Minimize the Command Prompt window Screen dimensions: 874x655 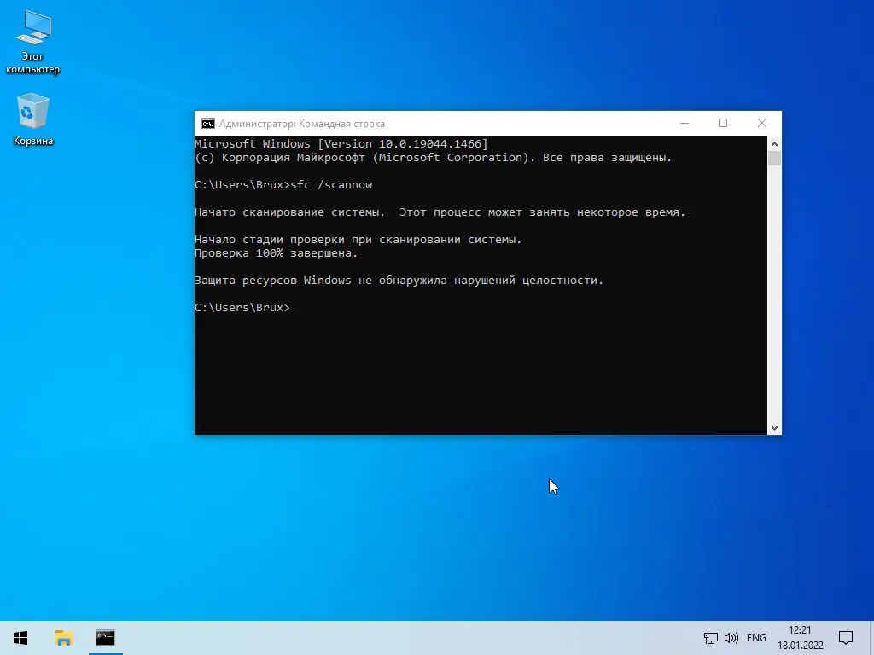(x=685, y=123)
